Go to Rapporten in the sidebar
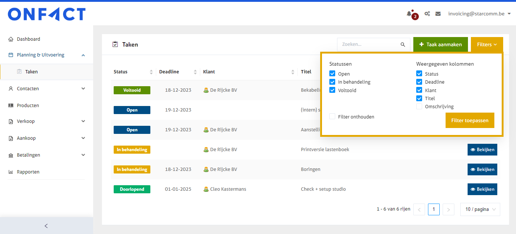 click(x=28, y=172)
